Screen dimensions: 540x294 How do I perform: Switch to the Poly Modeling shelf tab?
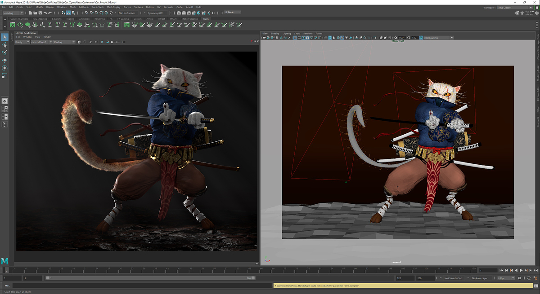pos(40,19)
